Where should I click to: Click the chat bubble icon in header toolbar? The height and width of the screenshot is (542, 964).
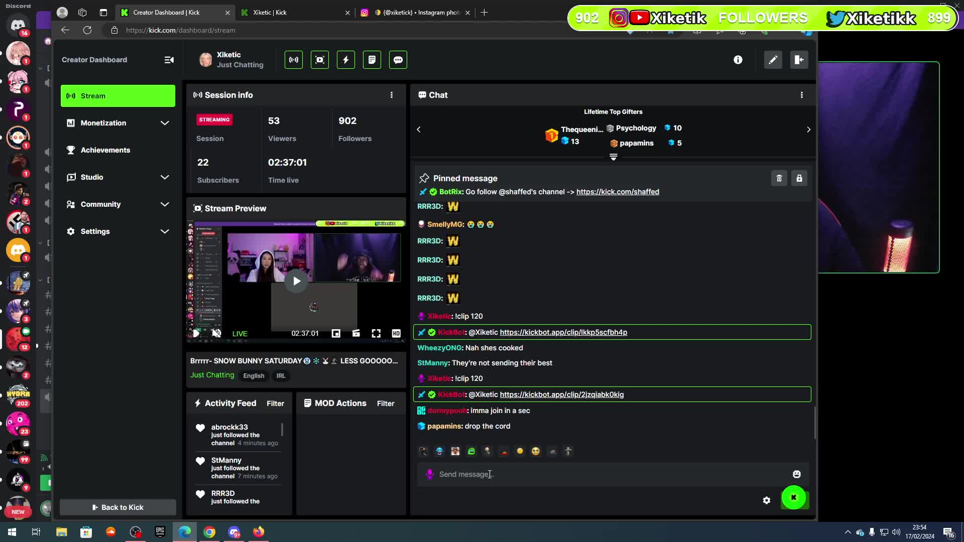pyautogui.click(x=398, y=60)
